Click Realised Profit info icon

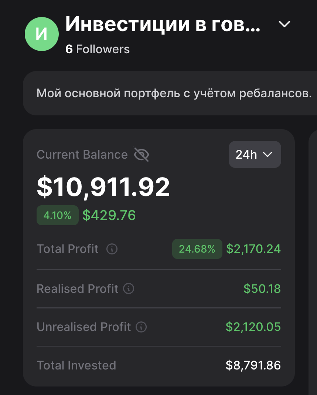click(x=129, y=288)
